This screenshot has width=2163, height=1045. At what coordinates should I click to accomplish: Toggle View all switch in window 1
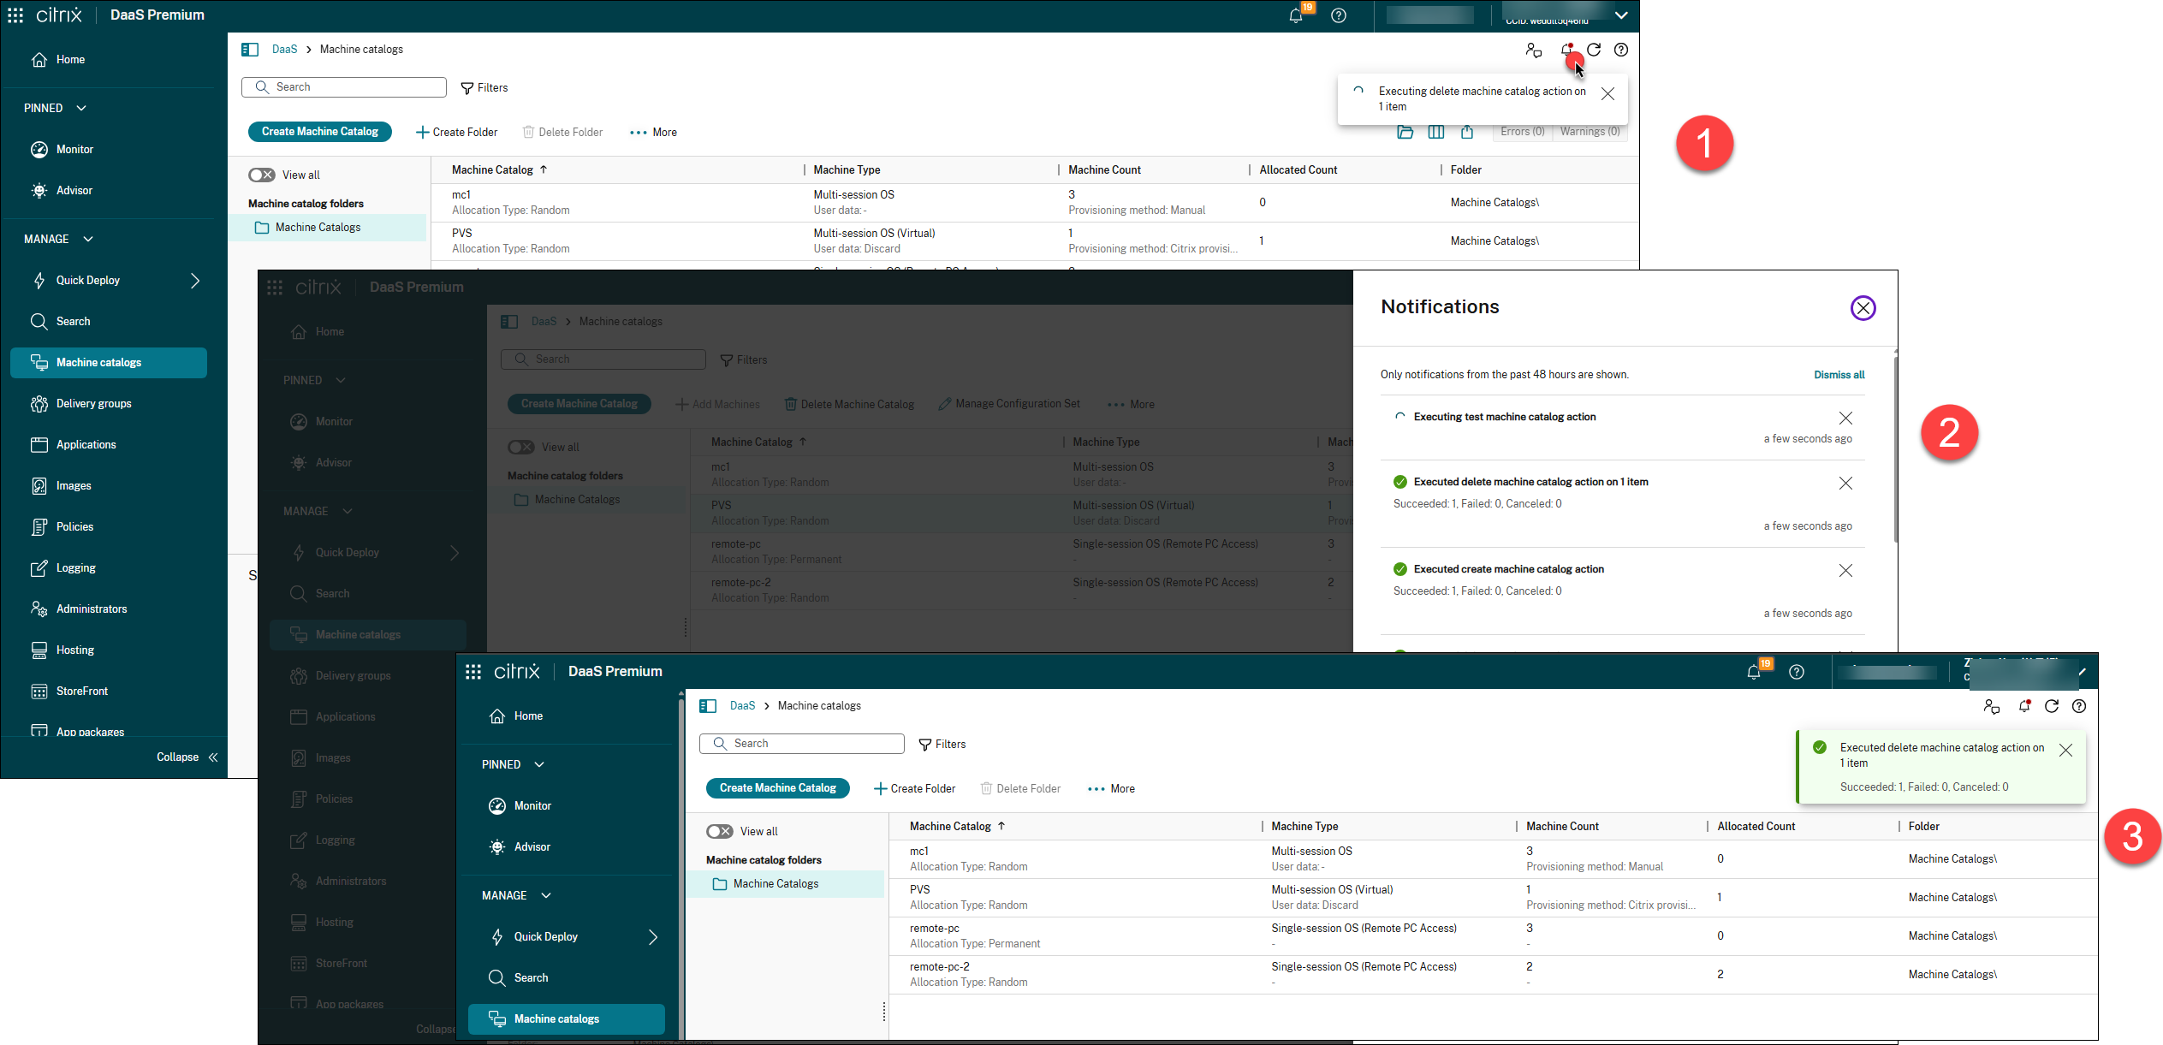pos(262,175)
